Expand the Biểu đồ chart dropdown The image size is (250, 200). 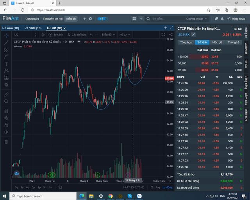click(109, 35)
